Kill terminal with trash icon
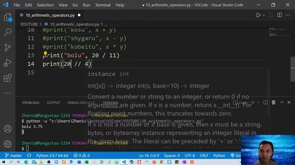Image resolution: width=295 pixels, height=165 pixels. pos(273,102)
